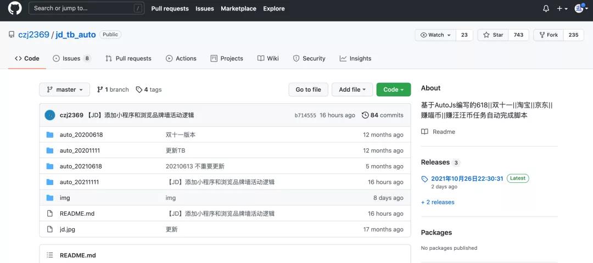
Task: Click folder icon beside auto_20201111
Action: coord(49,150)
